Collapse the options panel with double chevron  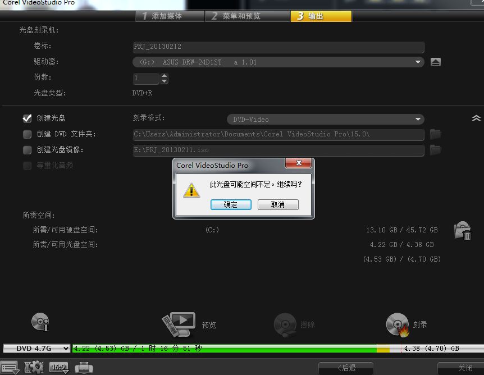476,118
